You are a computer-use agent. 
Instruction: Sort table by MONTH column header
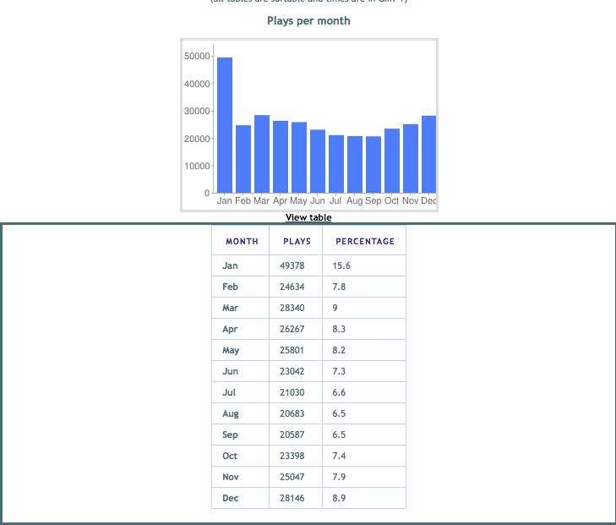tap(242, 241)
